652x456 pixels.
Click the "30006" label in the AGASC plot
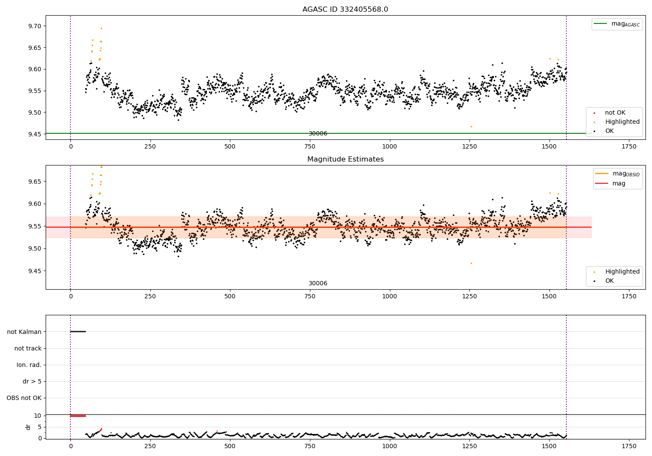click(318, 134)
